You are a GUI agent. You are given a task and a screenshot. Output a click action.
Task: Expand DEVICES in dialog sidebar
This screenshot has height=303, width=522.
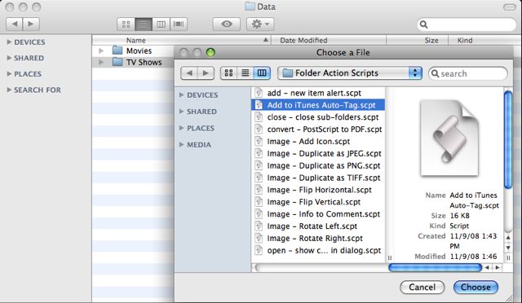point(181,94)
